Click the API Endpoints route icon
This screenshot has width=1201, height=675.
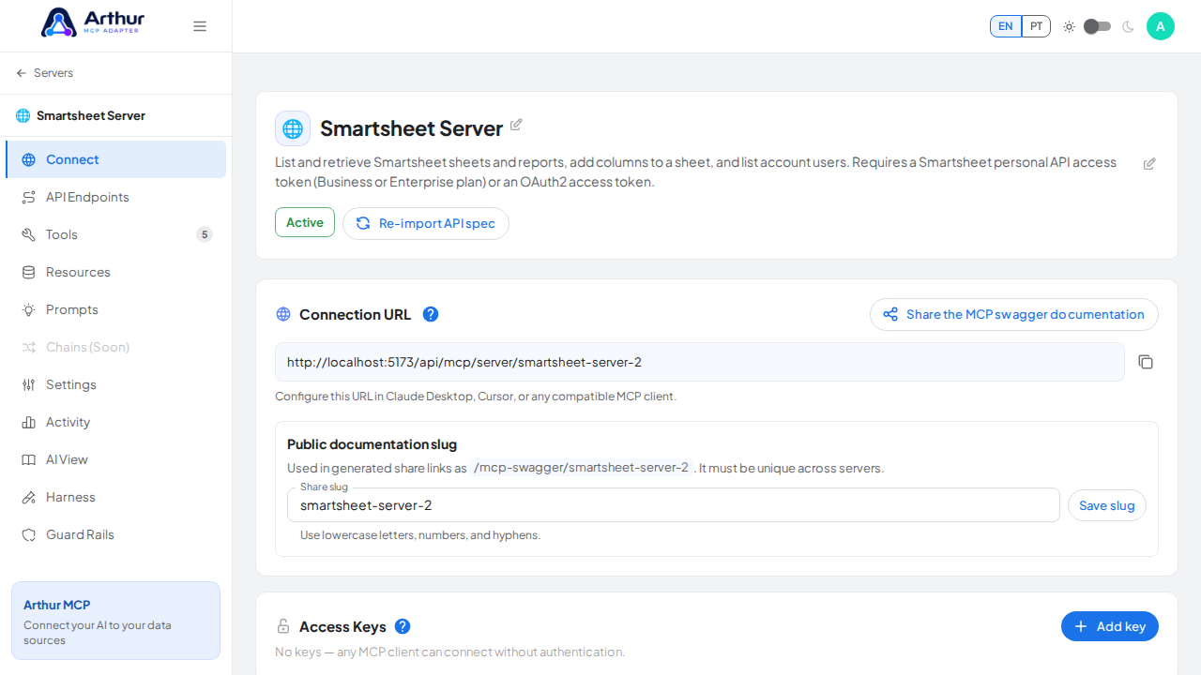click(28, 197)
